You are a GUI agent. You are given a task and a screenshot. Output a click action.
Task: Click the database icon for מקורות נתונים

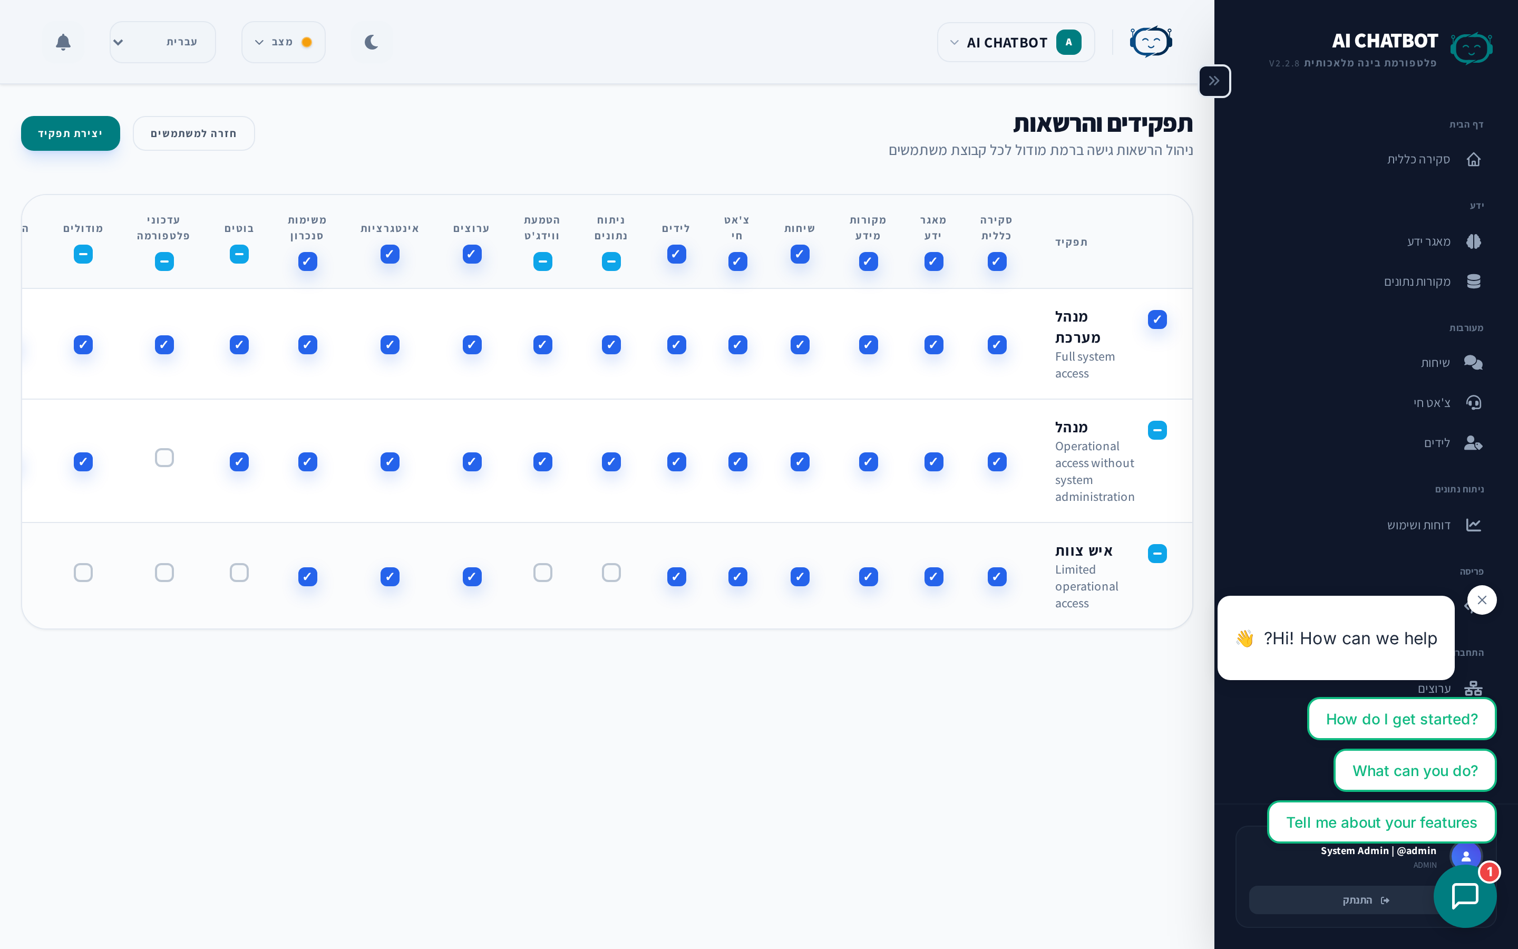pos(1473,282)
